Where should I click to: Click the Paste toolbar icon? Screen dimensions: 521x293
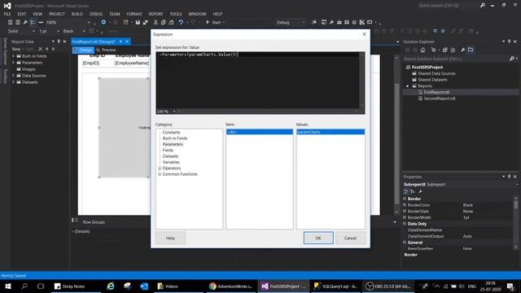coord(171,22)
